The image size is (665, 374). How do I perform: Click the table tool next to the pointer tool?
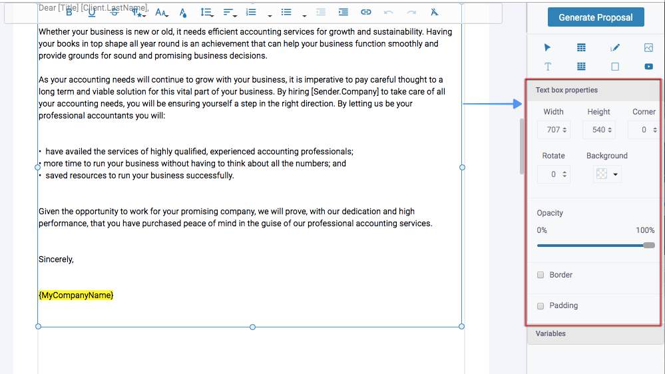pos(581,47)
